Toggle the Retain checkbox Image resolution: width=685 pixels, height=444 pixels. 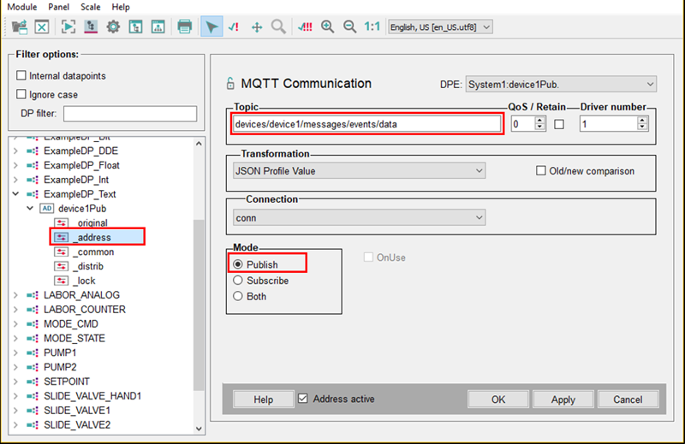[559, 124]
